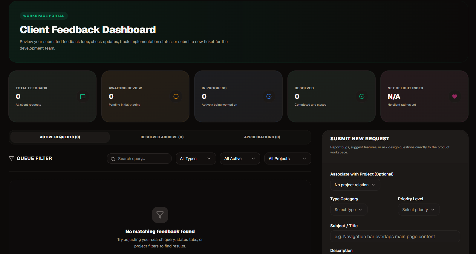Viewport: 476px width, 254px height.
Task: Click the Total Feedback chat bubble icon
Action: 83,96
